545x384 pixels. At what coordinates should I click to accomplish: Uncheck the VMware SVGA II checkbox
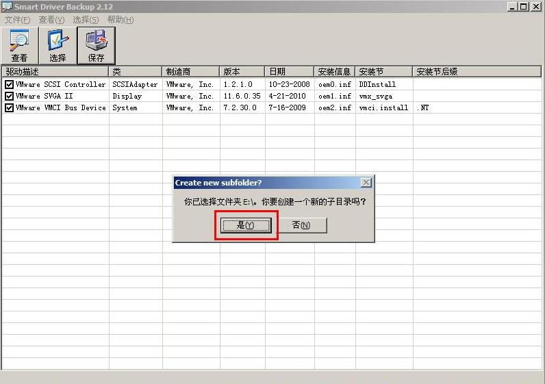click(x=9, y=97)
